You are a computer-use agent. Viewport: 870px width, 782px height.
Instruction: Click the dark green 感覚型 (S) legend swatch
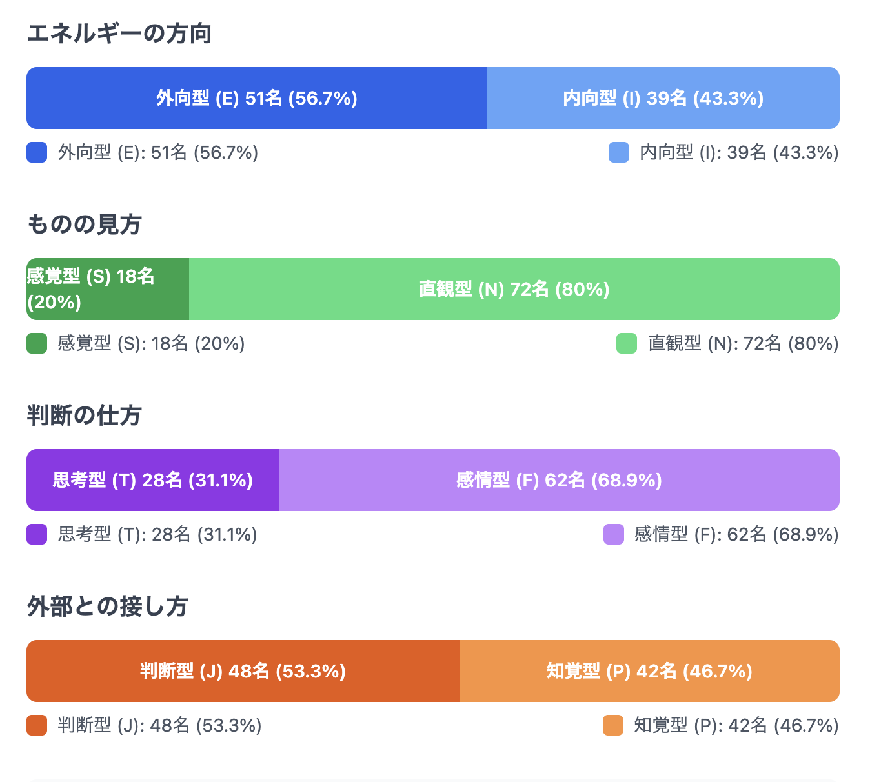pos(37,343)
